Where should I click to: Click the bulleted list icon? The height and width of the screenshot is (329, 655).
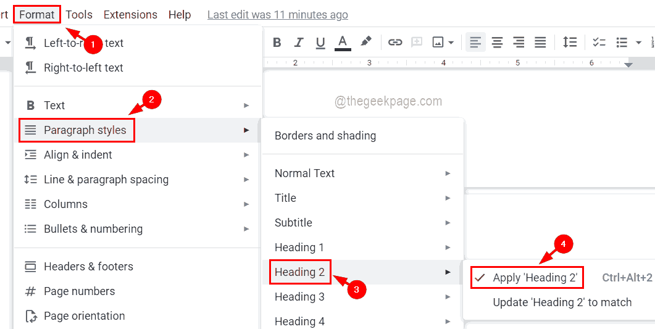coord(622,42)
